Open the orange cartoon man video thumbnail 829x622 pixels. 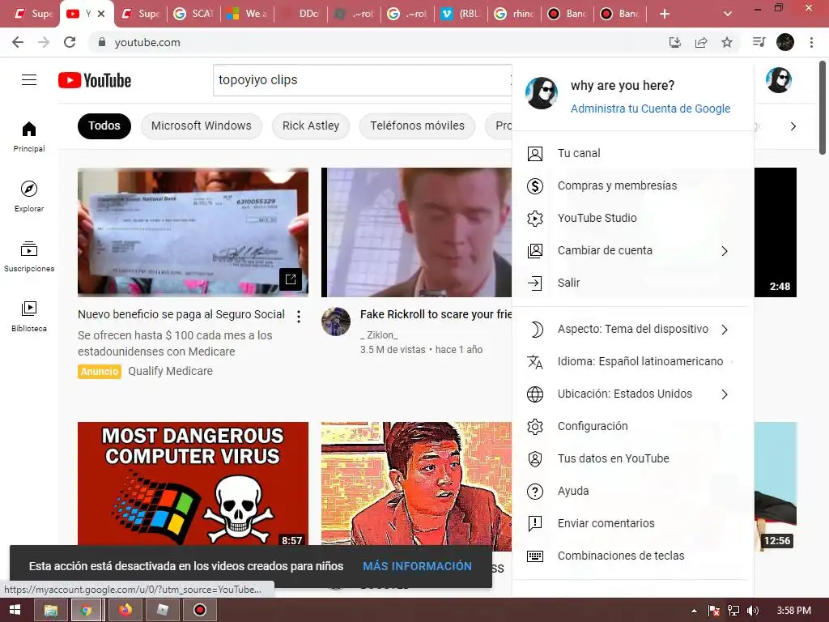417,486
